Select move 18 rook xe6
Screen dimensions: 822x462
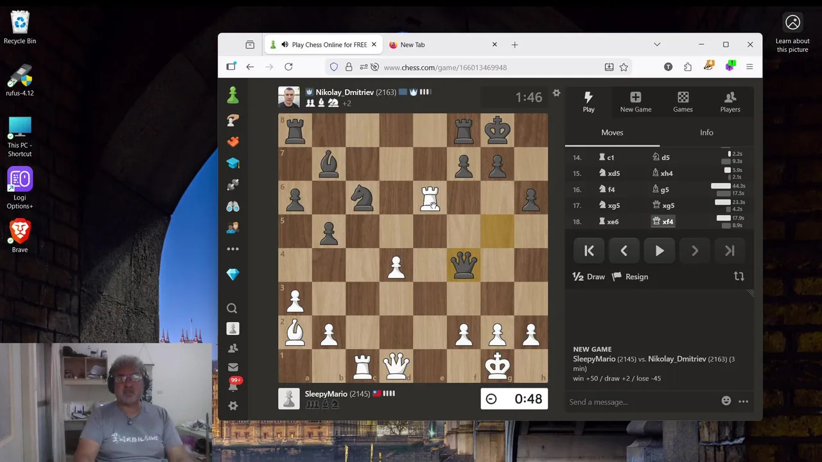609,221
